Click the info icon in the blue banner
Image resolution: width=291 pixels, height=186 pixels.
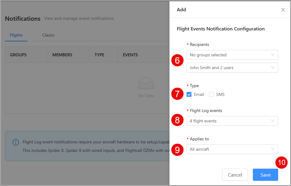click(15, 142)
